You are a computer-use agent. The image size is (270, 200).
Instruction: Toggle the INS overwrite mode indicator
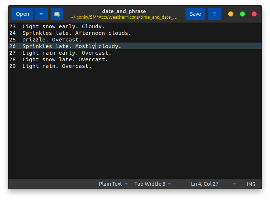(x=251, y=184)
